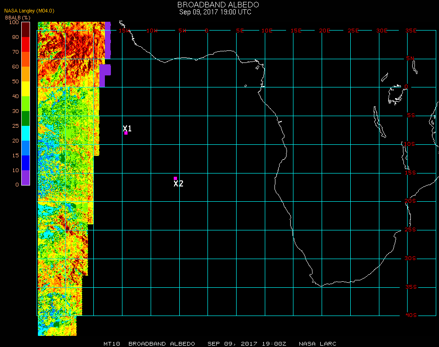Pick the dark blue 10-15 color swatch

pyautogui.click(x=26, y=163)
